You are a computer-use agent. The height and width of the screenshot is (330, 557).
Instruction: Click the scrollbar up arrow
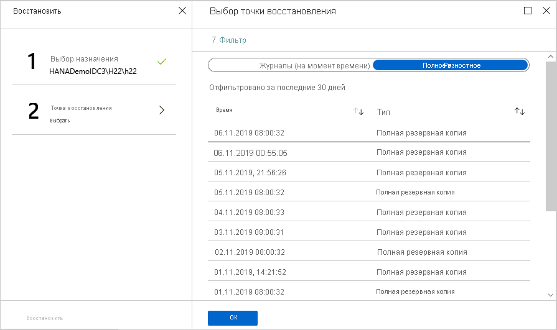pyautogui.click(x=551, y=57)
